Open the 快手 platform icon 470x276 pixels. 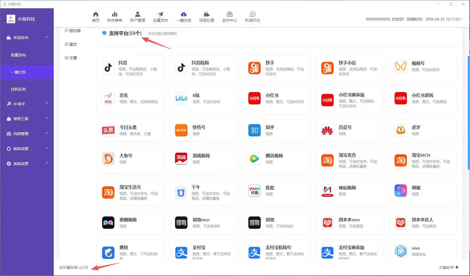pyautogui.click(x=254, y=68)
